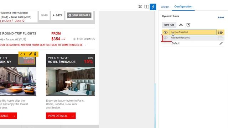Image resolution: width=228 pixels, height=128 pixels.
Task: Click the luxury hotels description text
Action: [65, 104]
